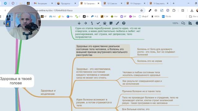Open the comments speech bubbles icon
Screen dimensions: 198x111
pos(183,23)
